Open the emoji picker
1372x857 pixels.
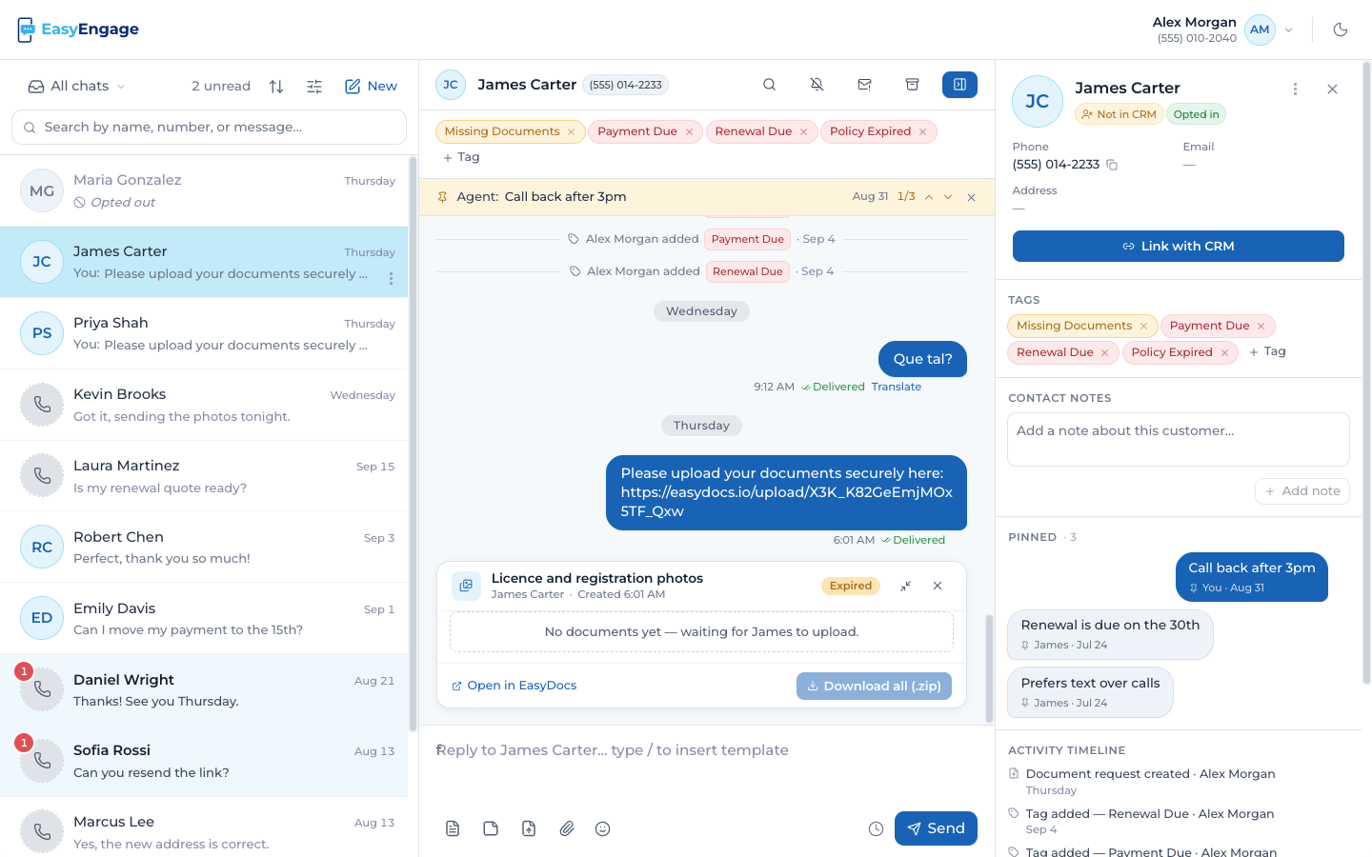(602, 828)
